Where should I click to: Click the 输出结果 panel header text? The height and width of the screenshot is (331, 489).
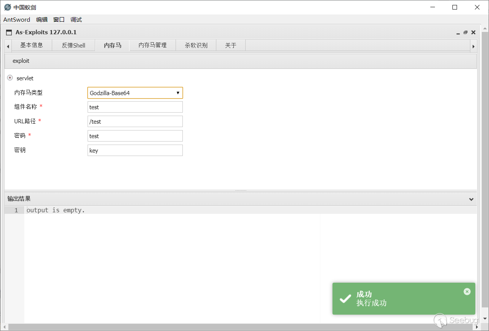[x=19, y=199]
